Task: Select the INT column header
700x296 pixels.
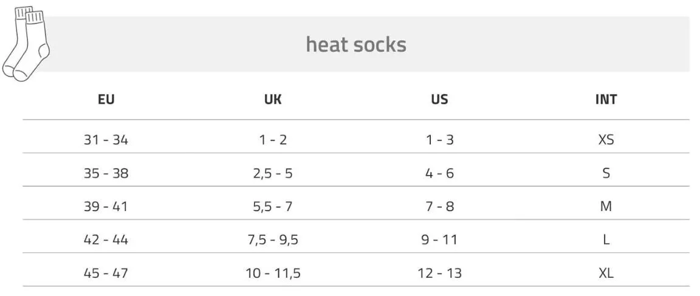Action: coord(606,99)
